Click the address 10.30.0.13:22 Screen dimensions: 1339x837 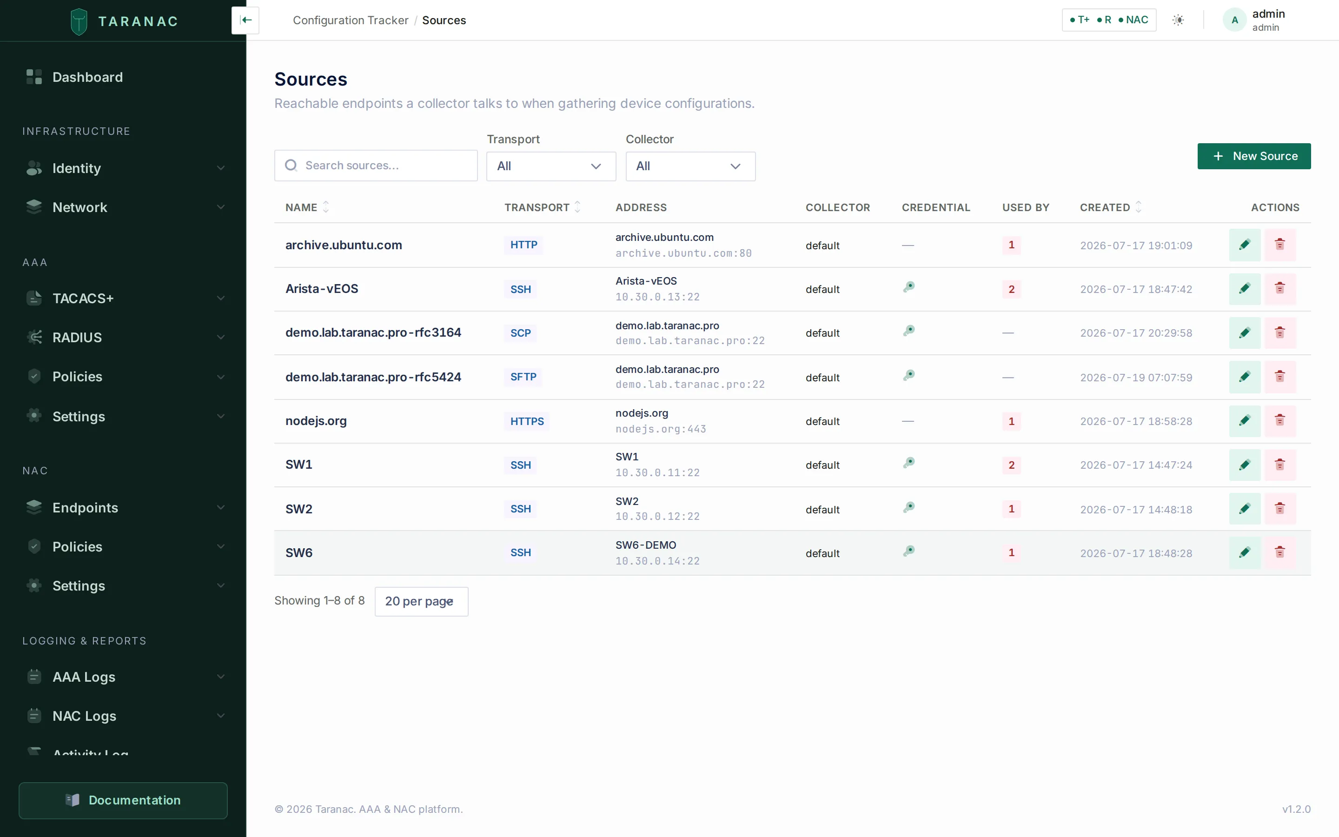click(x=657, y=297)
